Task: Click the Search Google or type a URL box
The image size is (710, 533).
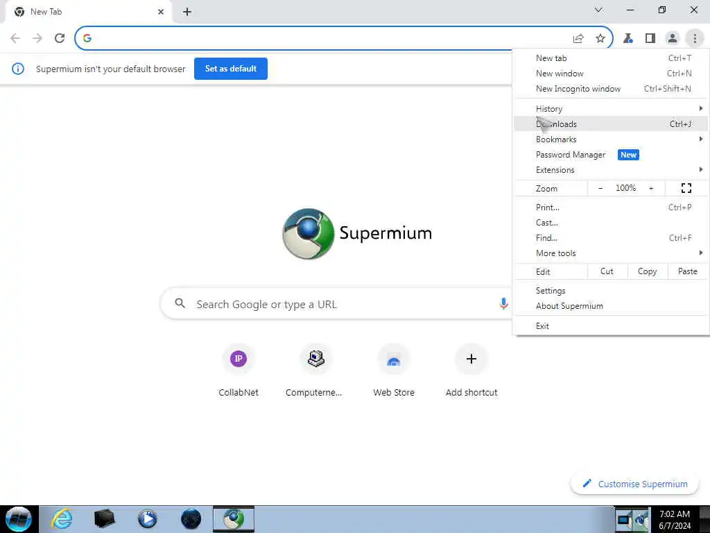Action: 336,304
